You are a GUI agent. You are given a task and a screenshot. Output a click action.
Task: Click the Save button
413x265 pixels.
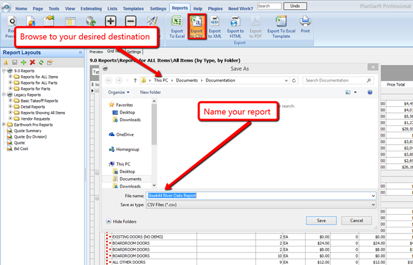click(x=321, y=221)
